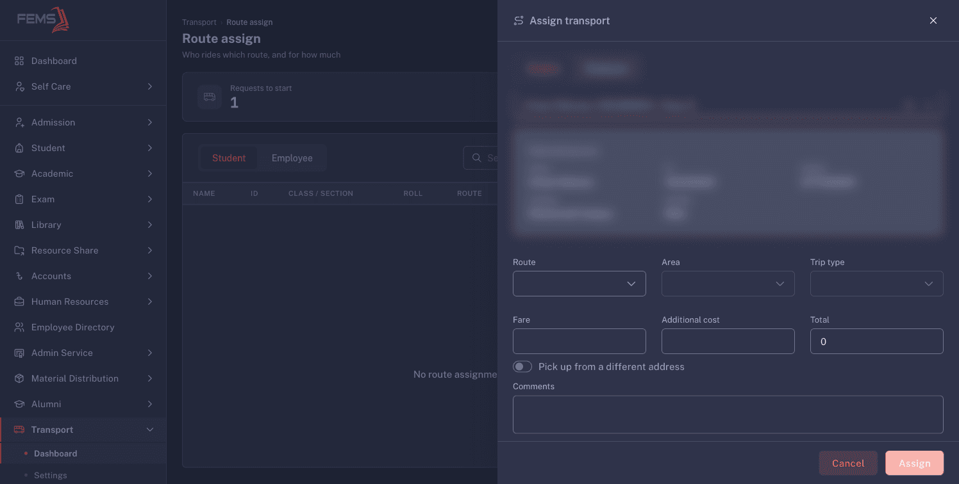Expand the Student menu chevron
959x484 pixels.
[x=150, y=148]
